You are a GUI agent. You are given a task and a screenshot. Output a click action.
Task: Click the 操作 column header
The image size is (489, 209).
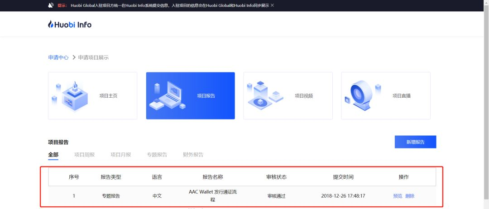[403, 177]
